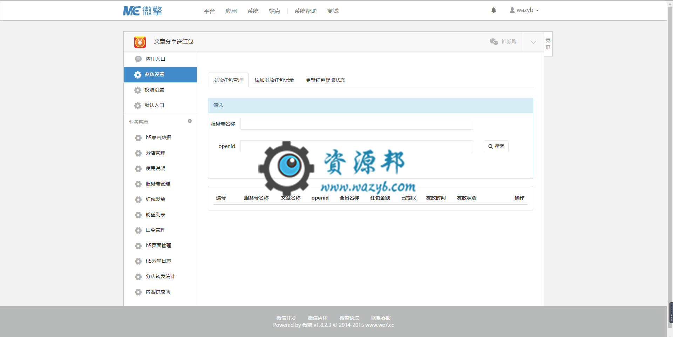Image resolution: width=673 pixels, height=337 pixels.
Task: Click the 发放状态 column header
Action: pyautogui.click(x=467, y=198)
